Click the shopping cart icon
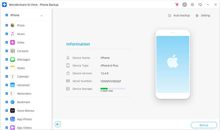Viewport: 220px width, 130px height. [x=177, y=5]
